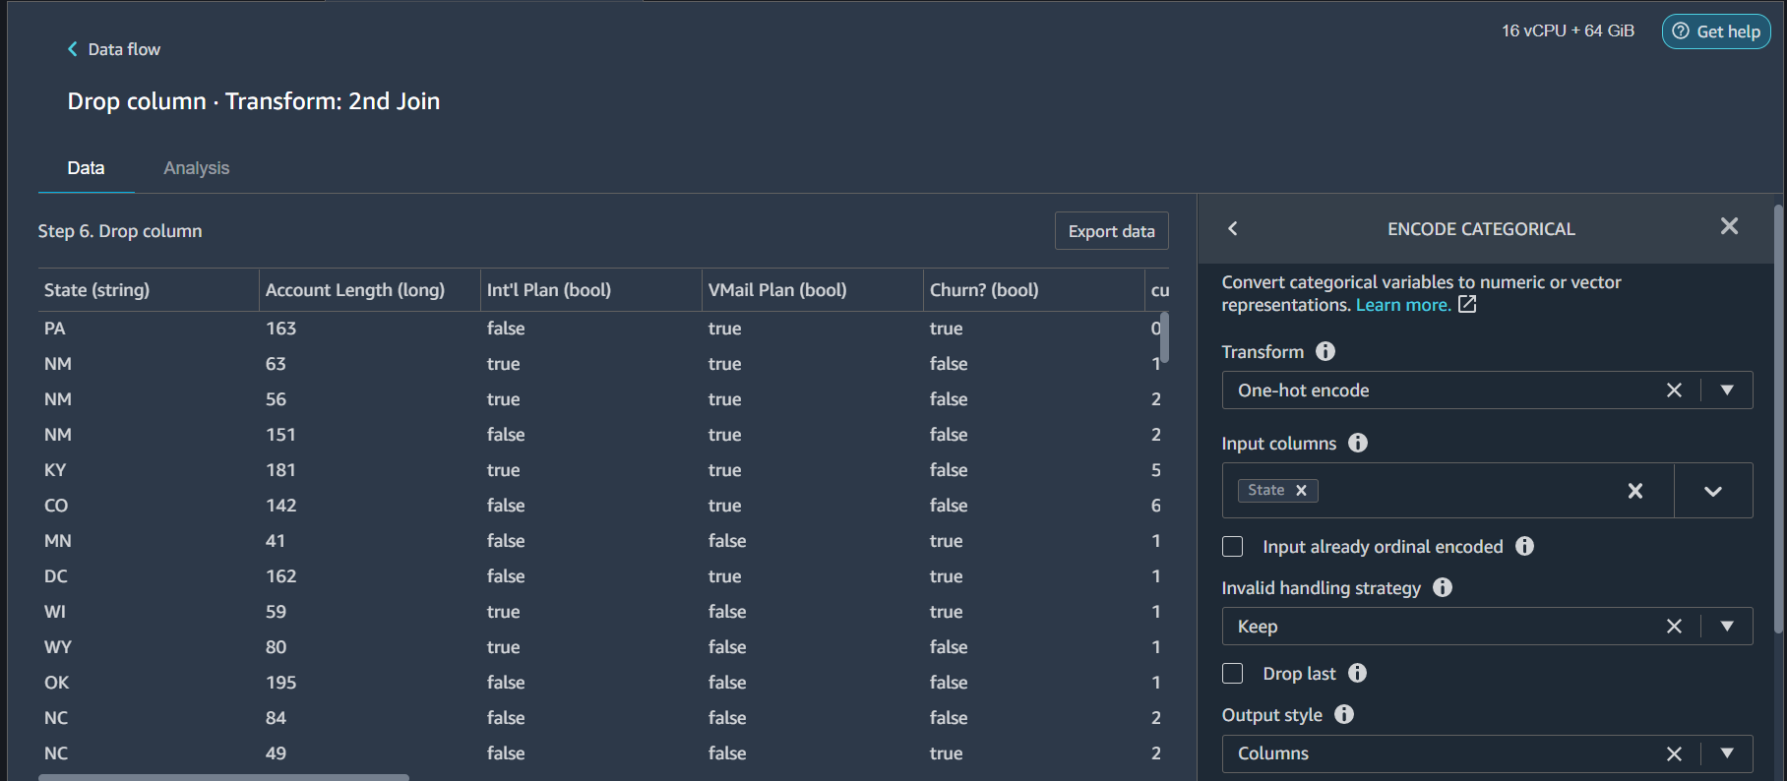Click the info icon next to Input columns

point(1358,443)
